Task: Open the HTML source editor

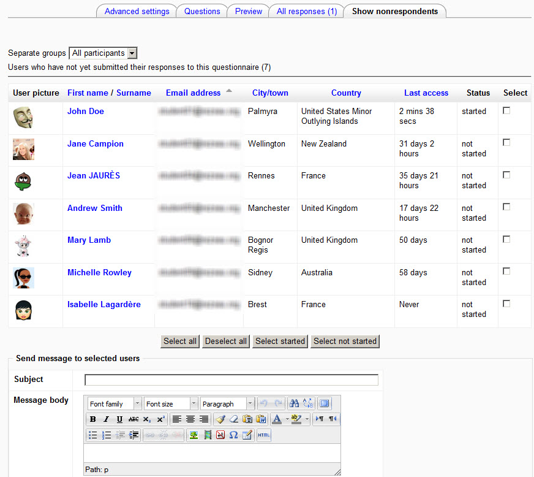Action: (263, 435)
